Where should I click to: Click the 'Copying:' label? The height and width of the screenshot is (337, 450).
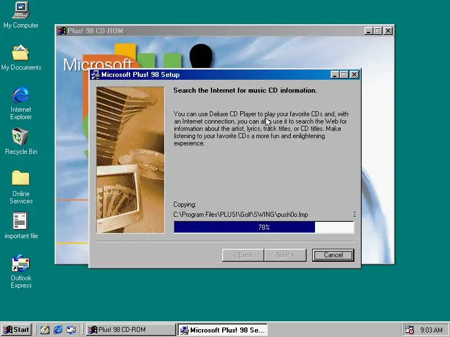click(185, 204)
